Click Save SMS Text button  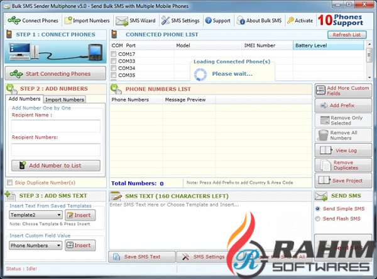(142, 257)
